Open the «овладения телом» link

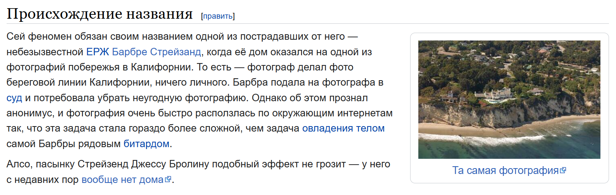pyautogui.click(x=343, y=128)
